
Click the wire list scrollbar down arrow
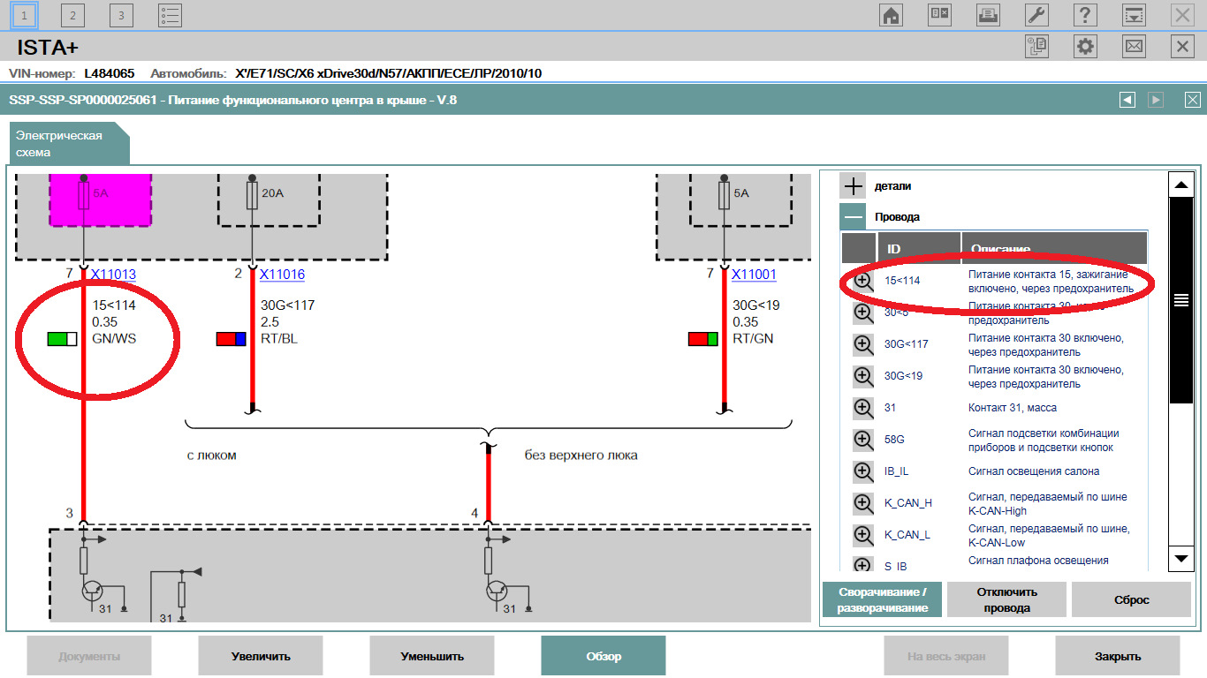point(1181,559)
